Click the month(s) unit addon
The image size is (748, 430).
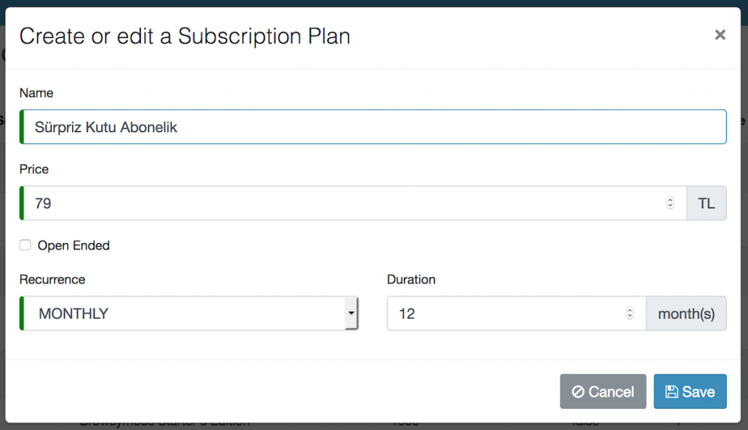pyautogui.click(x=687, y=313)
